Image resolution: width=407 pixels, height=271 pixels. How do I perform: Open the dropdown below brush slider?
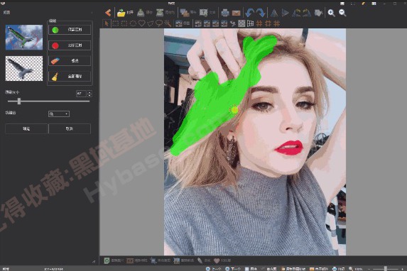(59, 114)
